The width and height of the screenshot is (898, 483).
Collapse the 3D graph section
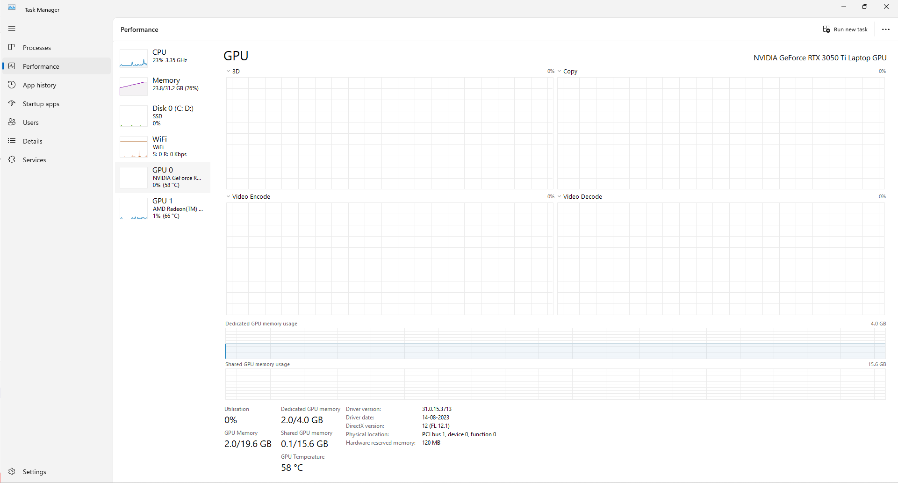point(228,71)
